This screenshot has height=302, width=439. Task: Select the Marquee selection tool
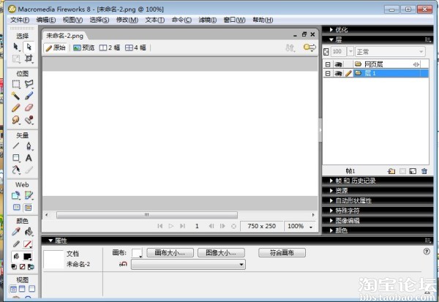click(x=16, y=84)
